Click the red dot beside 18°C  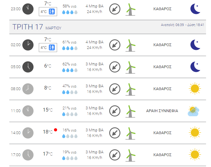click(56, 130)
